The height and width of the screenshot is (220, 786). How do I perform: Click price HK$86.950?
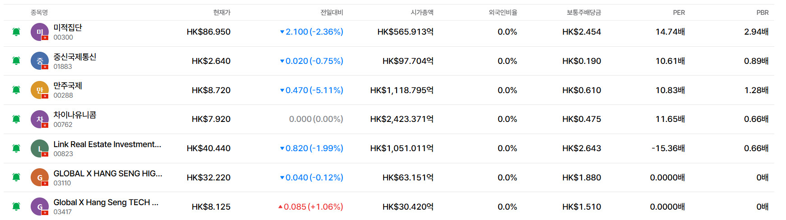(208, 32)
